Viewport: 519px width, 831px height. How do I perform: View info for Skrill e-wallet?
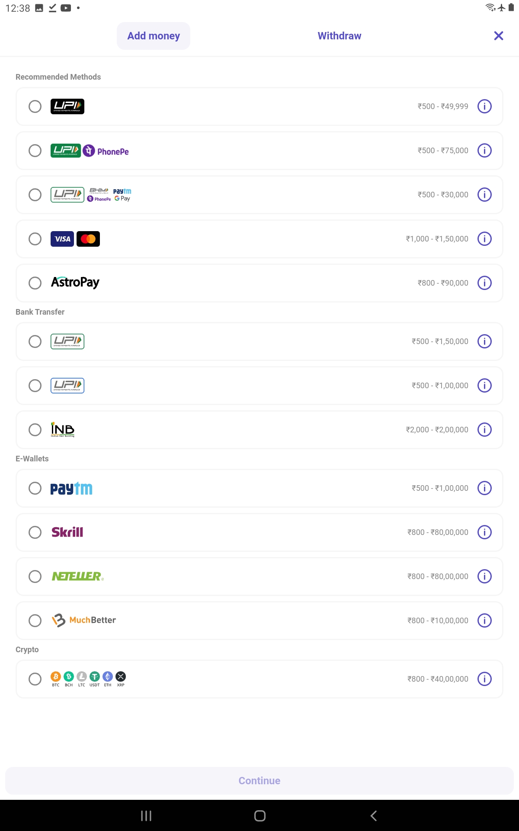point(484,532)
